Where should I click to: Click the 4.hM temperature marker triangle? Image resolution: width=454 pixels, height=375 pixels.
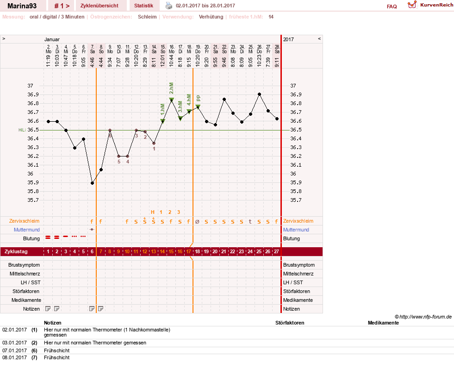click(x=189, y=111)
